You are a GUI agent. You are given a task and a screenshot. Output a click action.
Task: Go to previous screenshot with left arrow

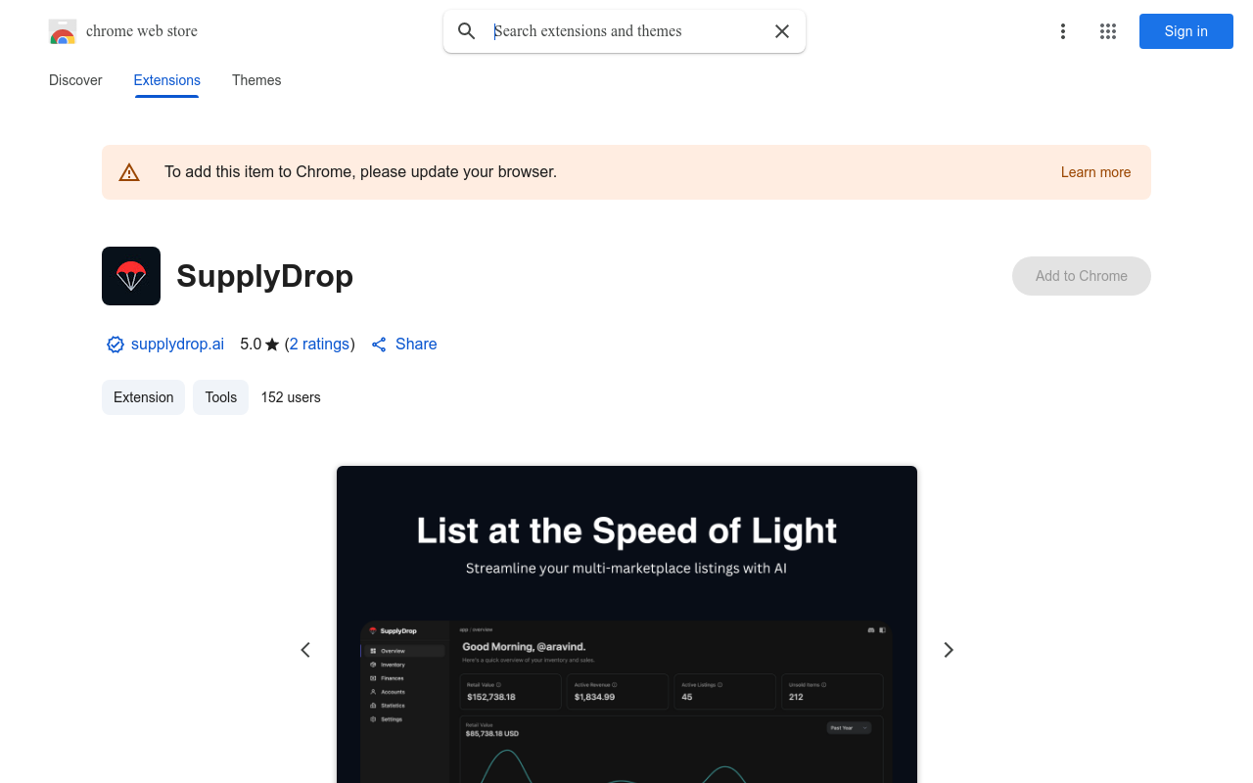coord(305,650)
